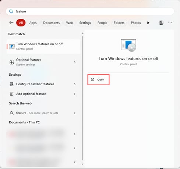Select Configure taskbar features text
Screen dimensions: 180x169
(35, 84)
